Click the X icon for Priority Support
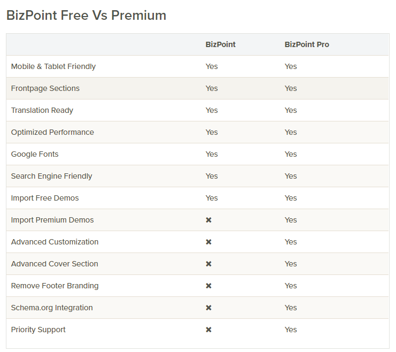The image size is (396, 352). [x=208, y=330]
